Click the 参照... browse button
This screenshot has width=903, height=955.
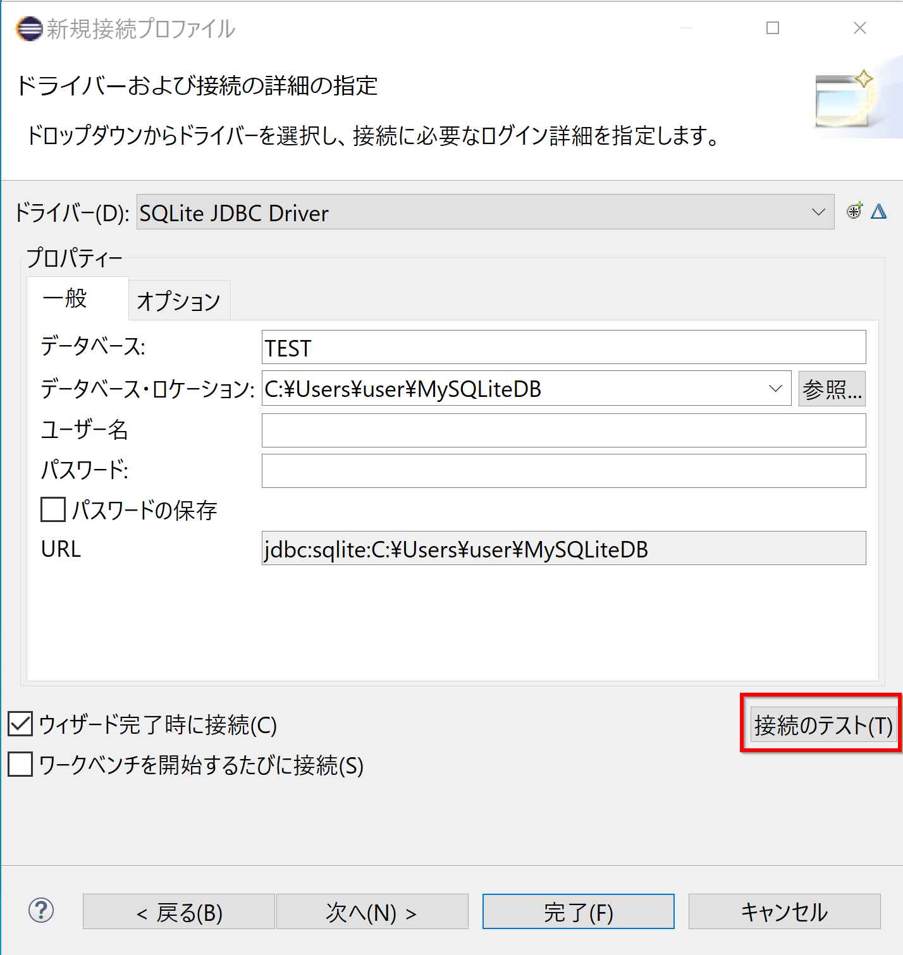point(832,388)
